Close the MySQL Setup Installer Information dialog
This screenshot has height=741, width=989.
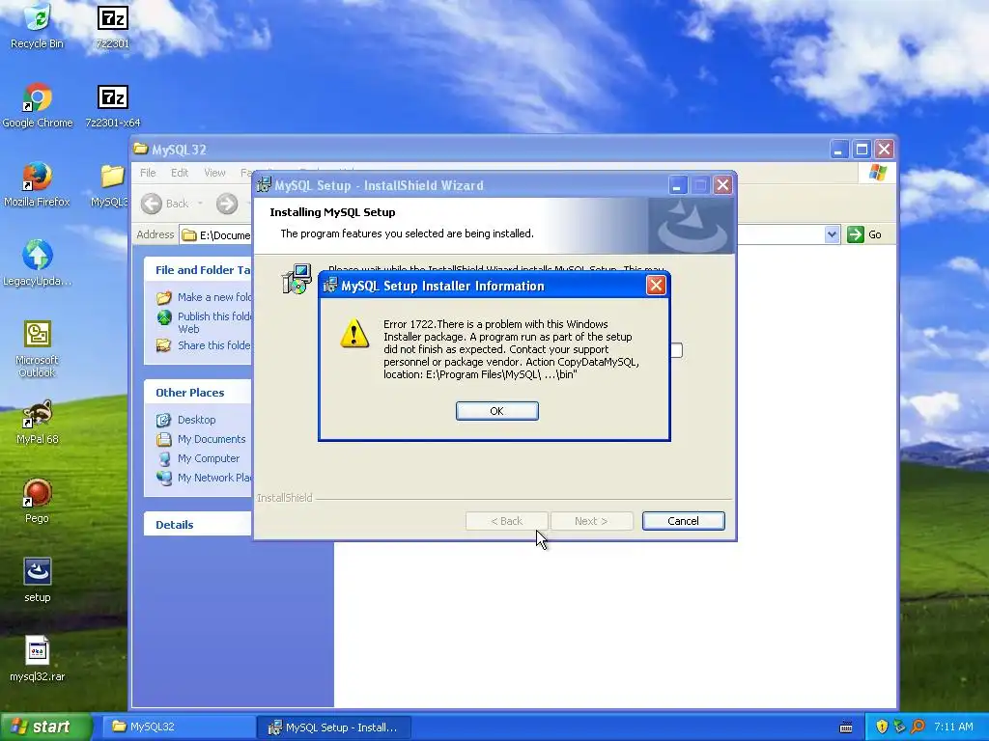pos(656,286)
